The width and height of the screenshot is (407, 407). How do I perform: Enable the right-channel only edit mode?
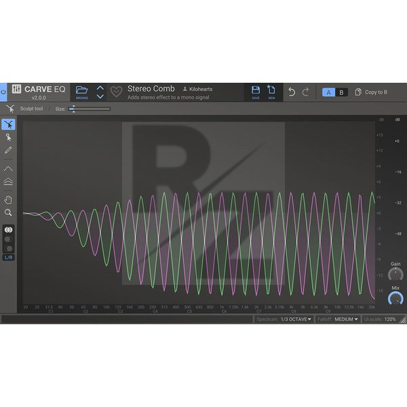pos(9,248)
